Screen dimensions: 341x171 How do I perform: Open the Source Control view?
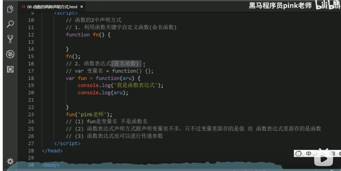[x=10, y=39]
